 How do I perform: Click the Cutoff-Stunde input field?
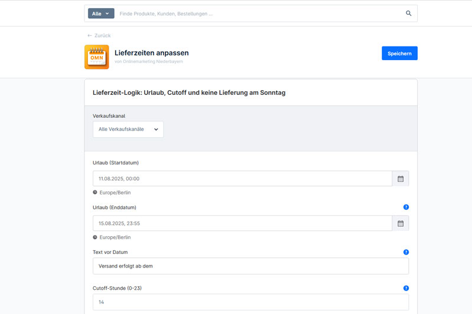[250, 302]
